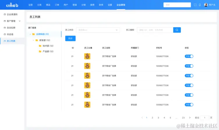Viewport: 219px width, 130px height.
Task: Open fourth row employee avatar
Action: 87,85
